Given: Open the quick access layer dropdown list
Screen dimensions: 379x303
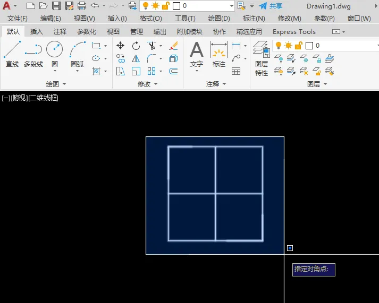Looking at the screenshot, I should point(232,5).
